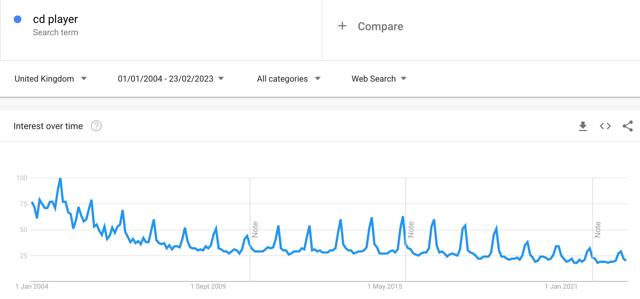Click the blue cd player color dot
Screen dimensions: 640x299
pos(18,19)
